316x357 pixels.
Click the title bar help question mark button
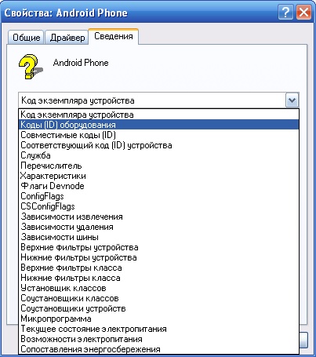[x=285, y=12]
